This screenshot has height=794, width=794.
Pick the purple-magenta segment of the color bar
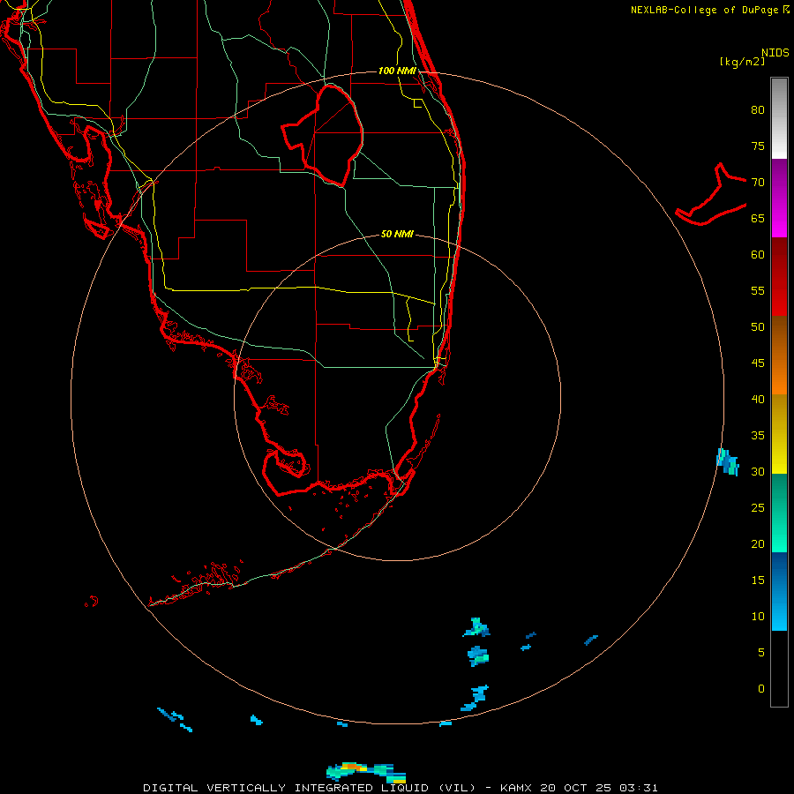[779, 198]
